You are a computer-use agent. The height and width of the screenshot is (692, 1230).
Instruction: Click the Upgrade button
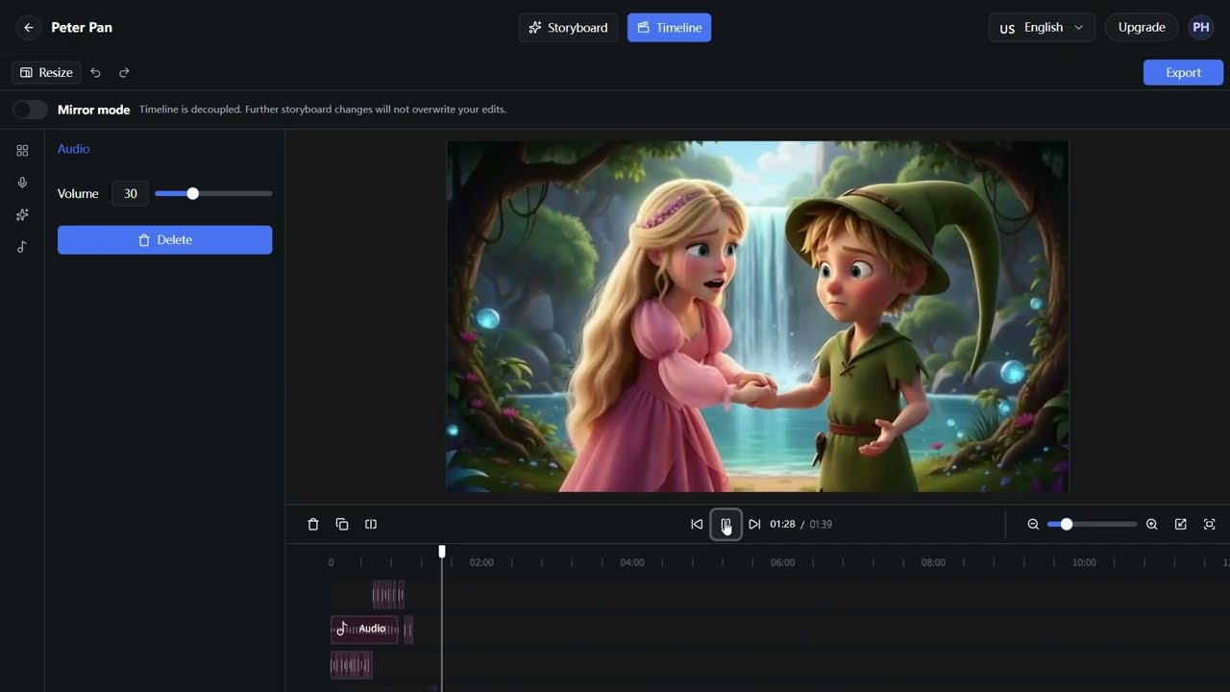coord(1142,28)
